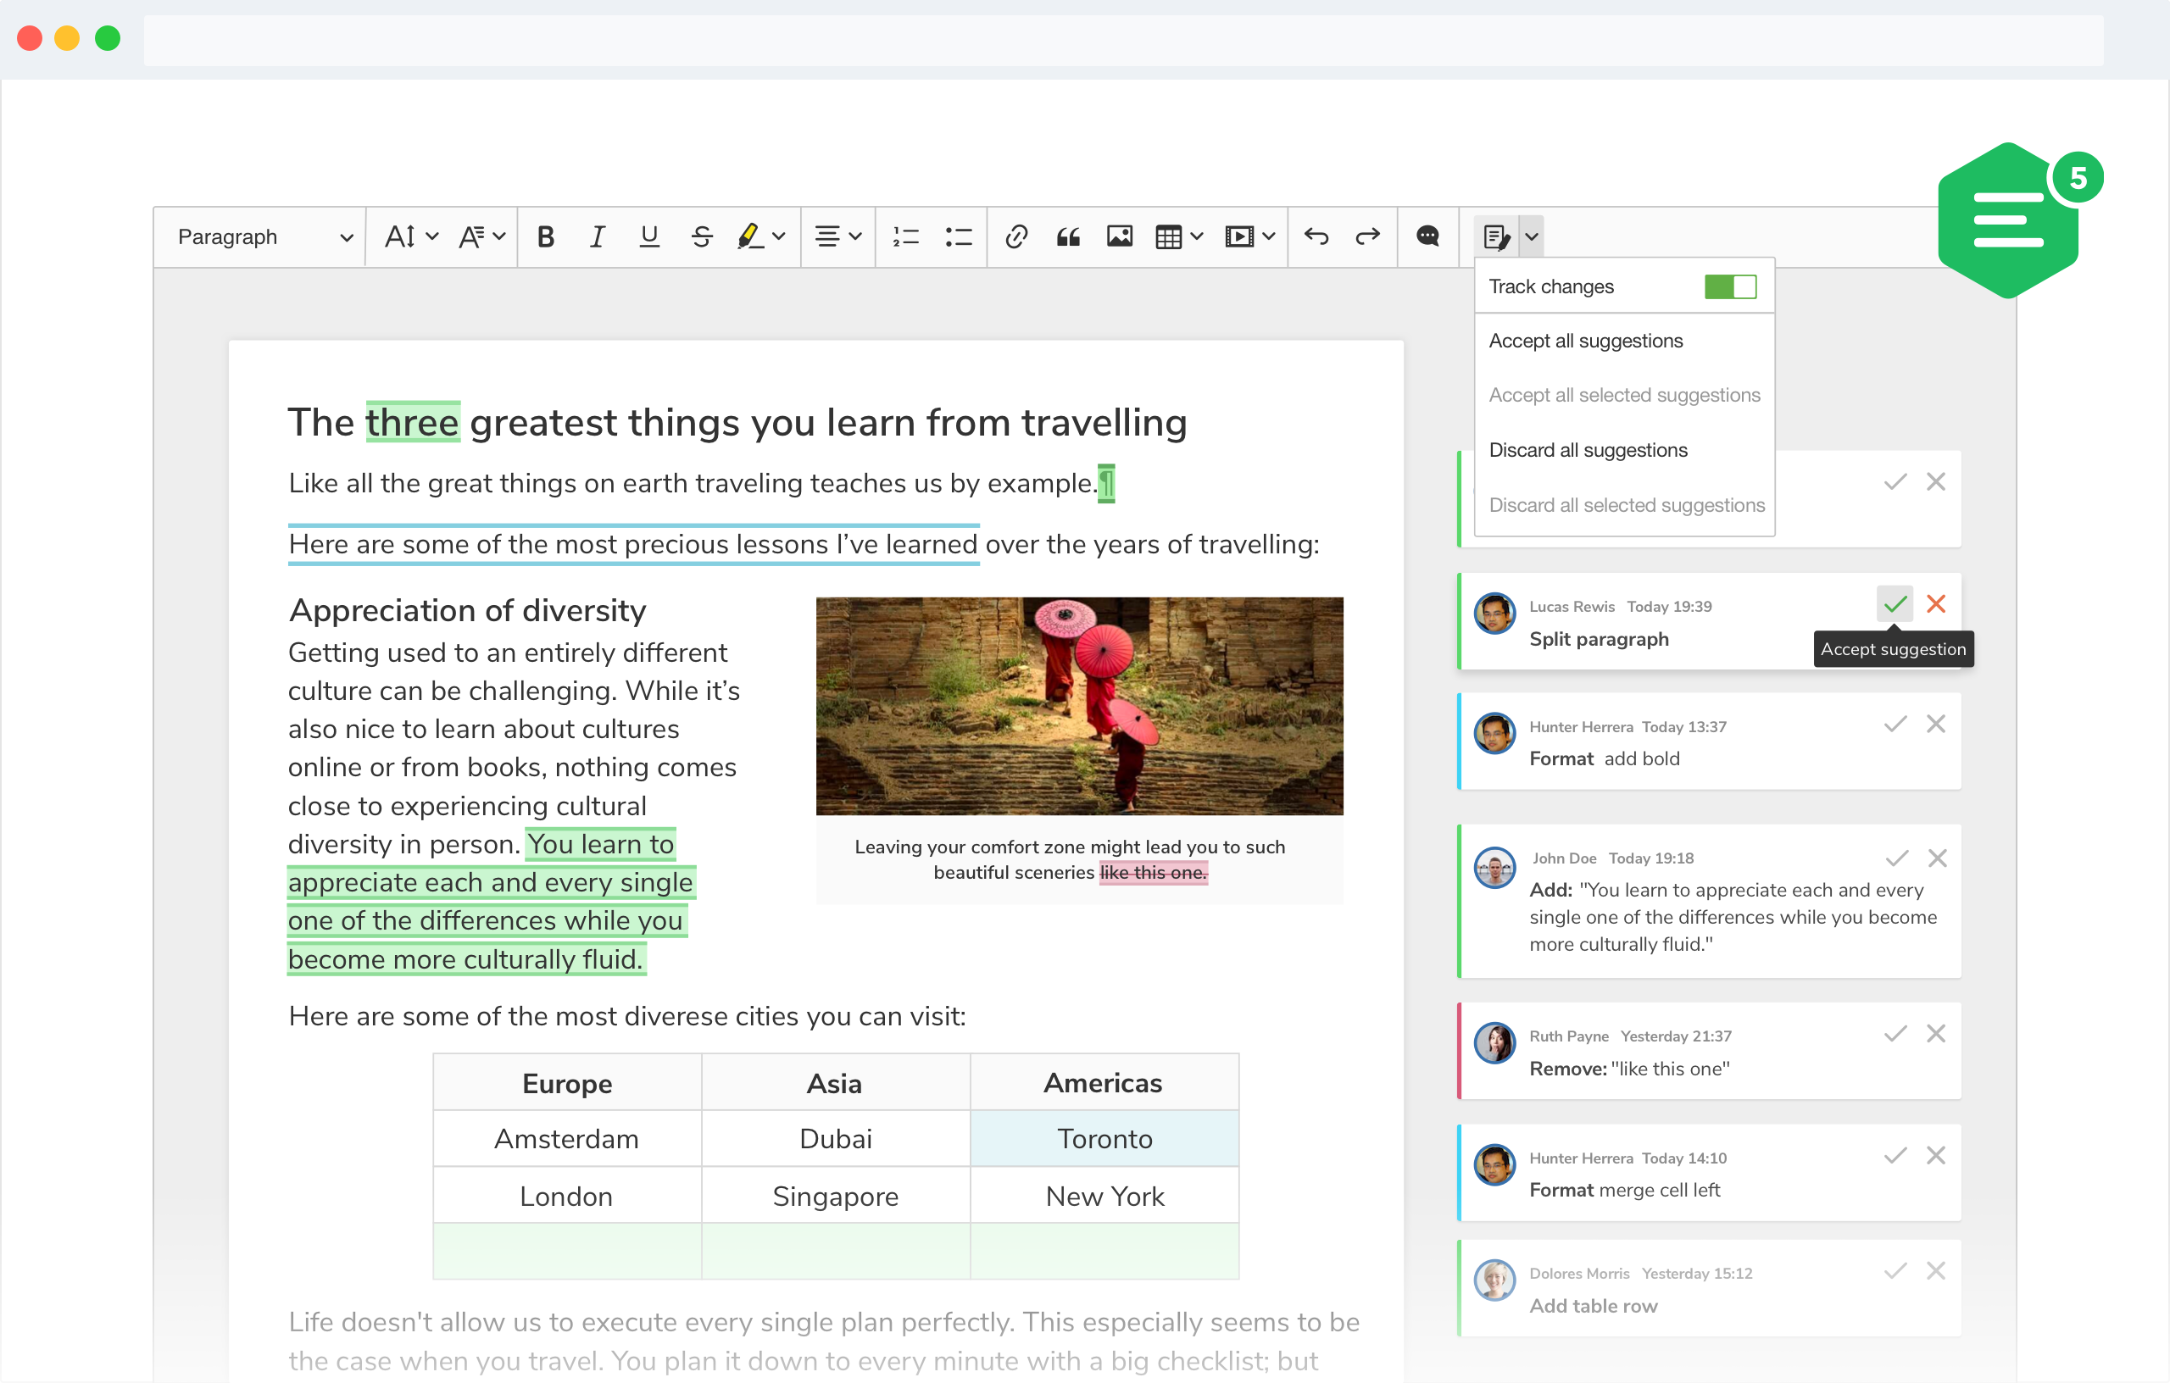Click the Underline formatting icon
This screenshot has width=2170, height=1383.
pyautogui.click(x=650, y=237)
